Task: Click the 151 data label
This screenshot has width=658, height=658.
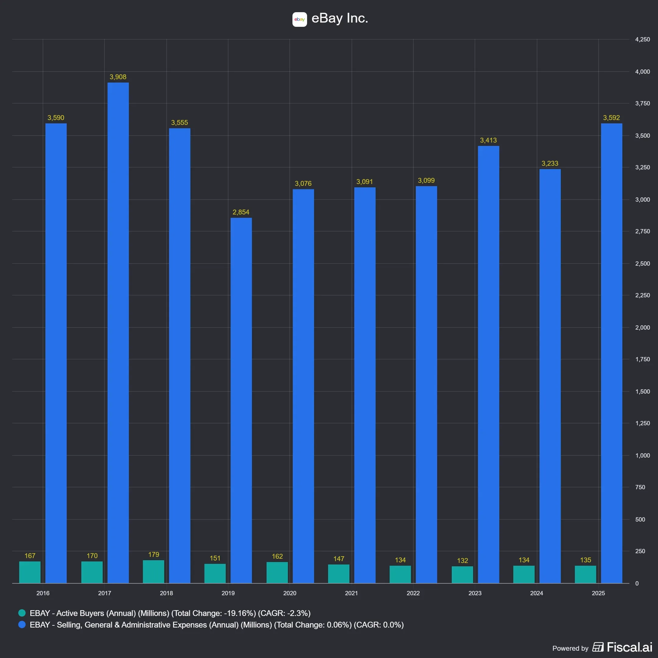Action: point(215,558)
